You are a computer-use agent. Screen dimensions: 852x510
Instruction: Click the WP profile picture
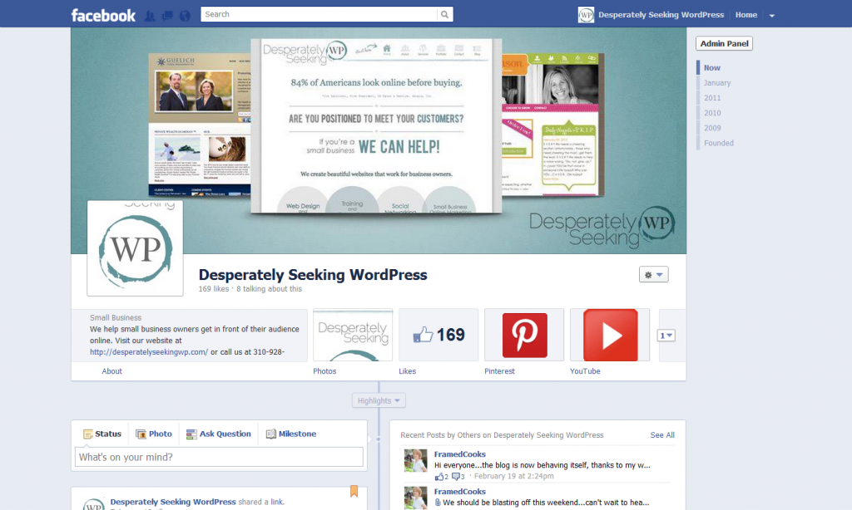pos(136,248)
